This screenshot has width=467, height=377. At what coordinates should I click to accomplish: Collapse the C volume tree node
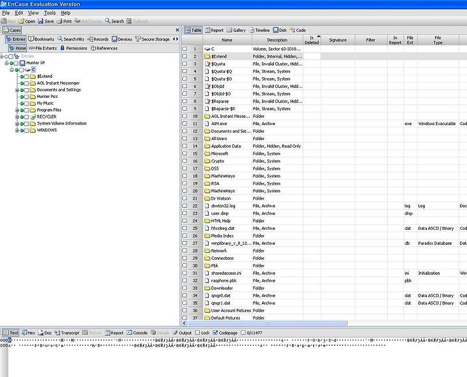(12, 70)
